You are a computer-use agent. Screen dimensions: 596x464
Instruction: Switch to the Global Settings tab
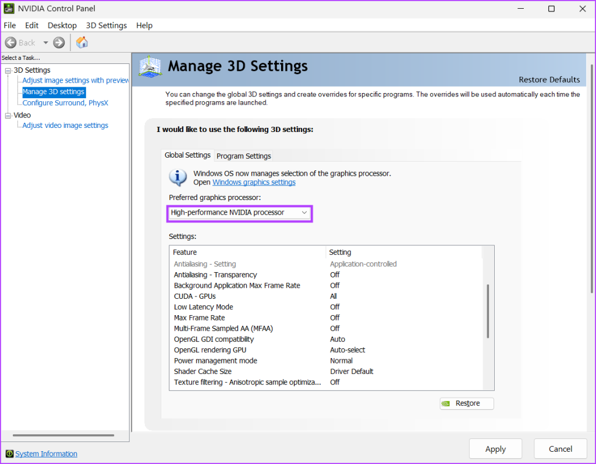(187, 155)
